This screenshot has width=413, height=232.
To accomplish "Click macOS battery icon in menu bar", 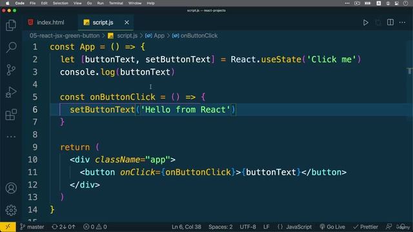I will coord(368,3).
